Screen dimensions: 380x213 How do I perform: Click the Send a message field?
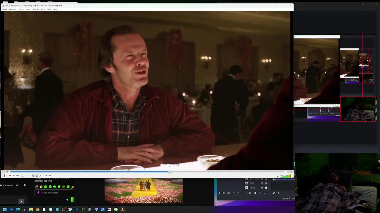54,193
